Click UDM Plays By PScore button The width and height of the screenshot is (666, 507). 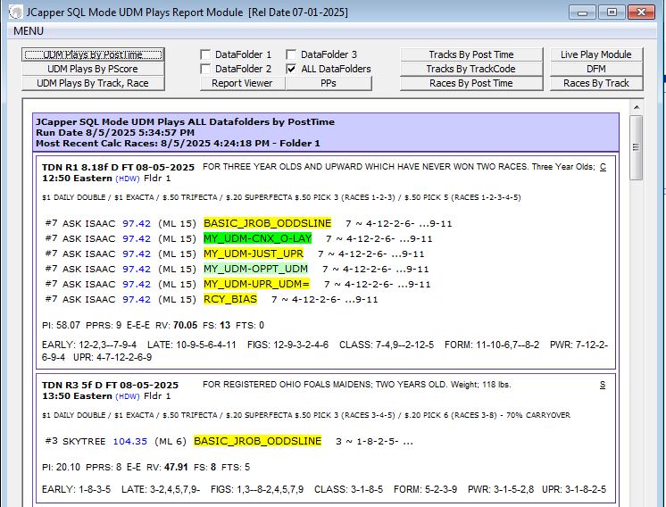click(93, 69)
